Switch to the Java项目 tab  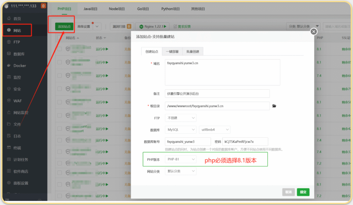90,9
